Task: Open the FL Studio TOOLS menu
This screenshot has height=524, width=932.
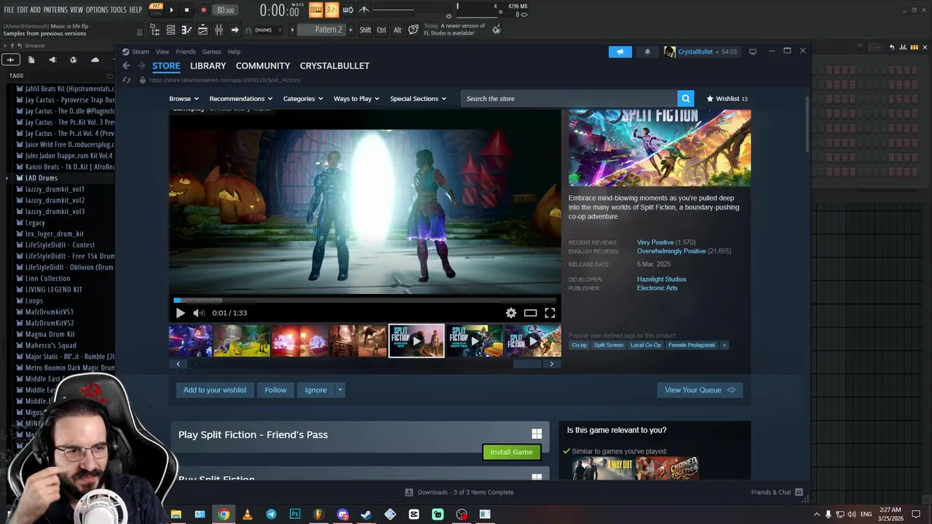Action: tap(119, 9)
